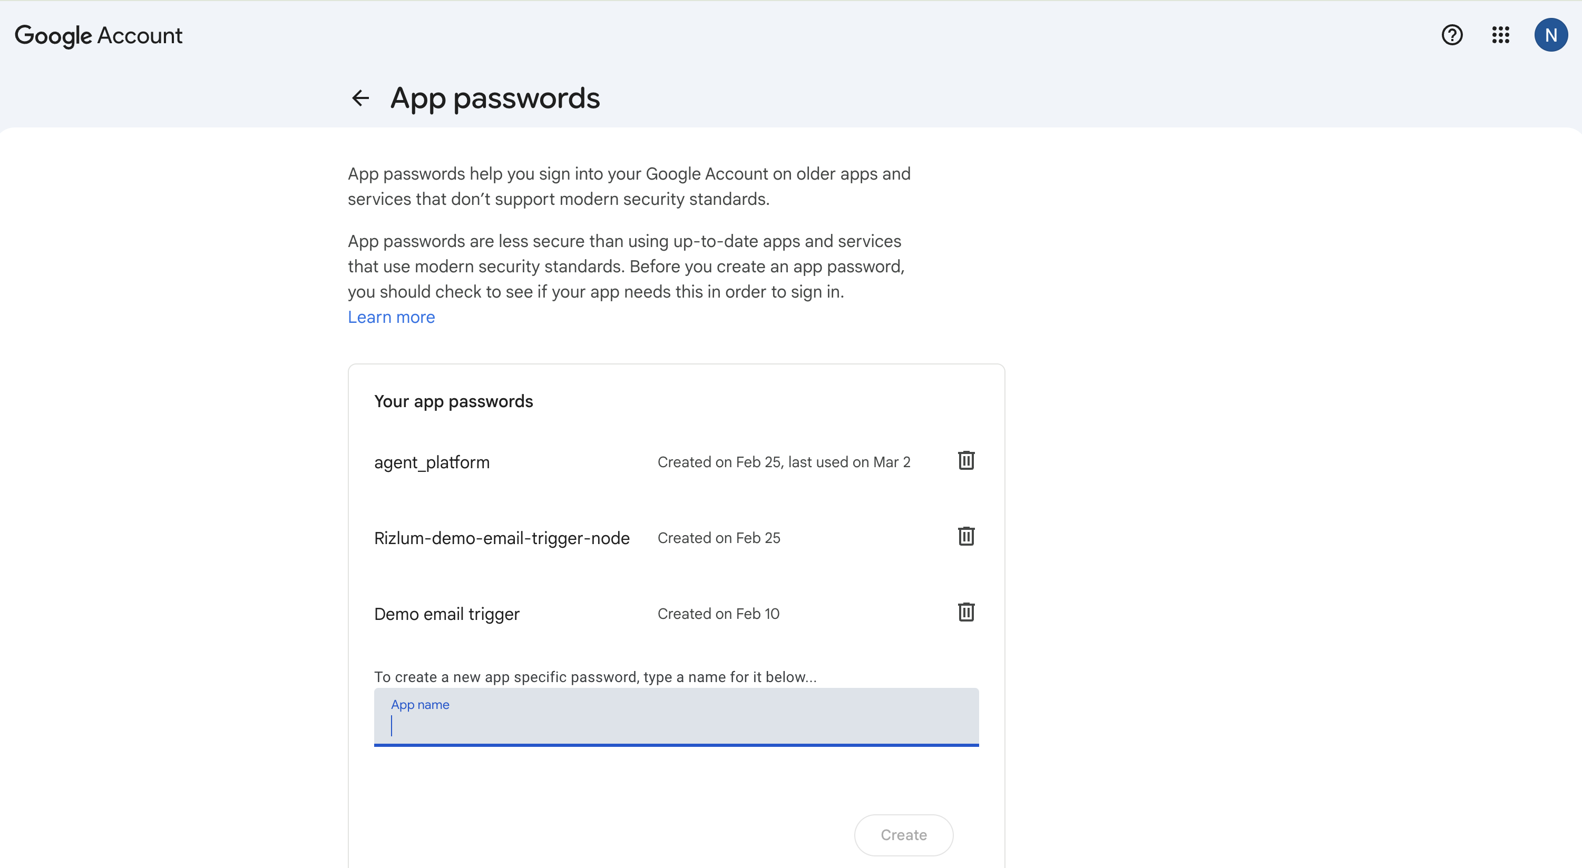This screenshot has height=868, width=1582.
Task: Click Rizlum row's 'Created on Feb 25' text
Action: click(x=718, y=538)
